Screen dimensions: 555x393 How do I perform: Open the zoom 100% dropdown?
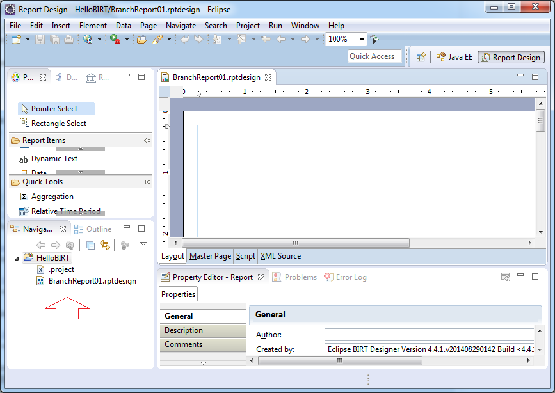pos(362,39)
